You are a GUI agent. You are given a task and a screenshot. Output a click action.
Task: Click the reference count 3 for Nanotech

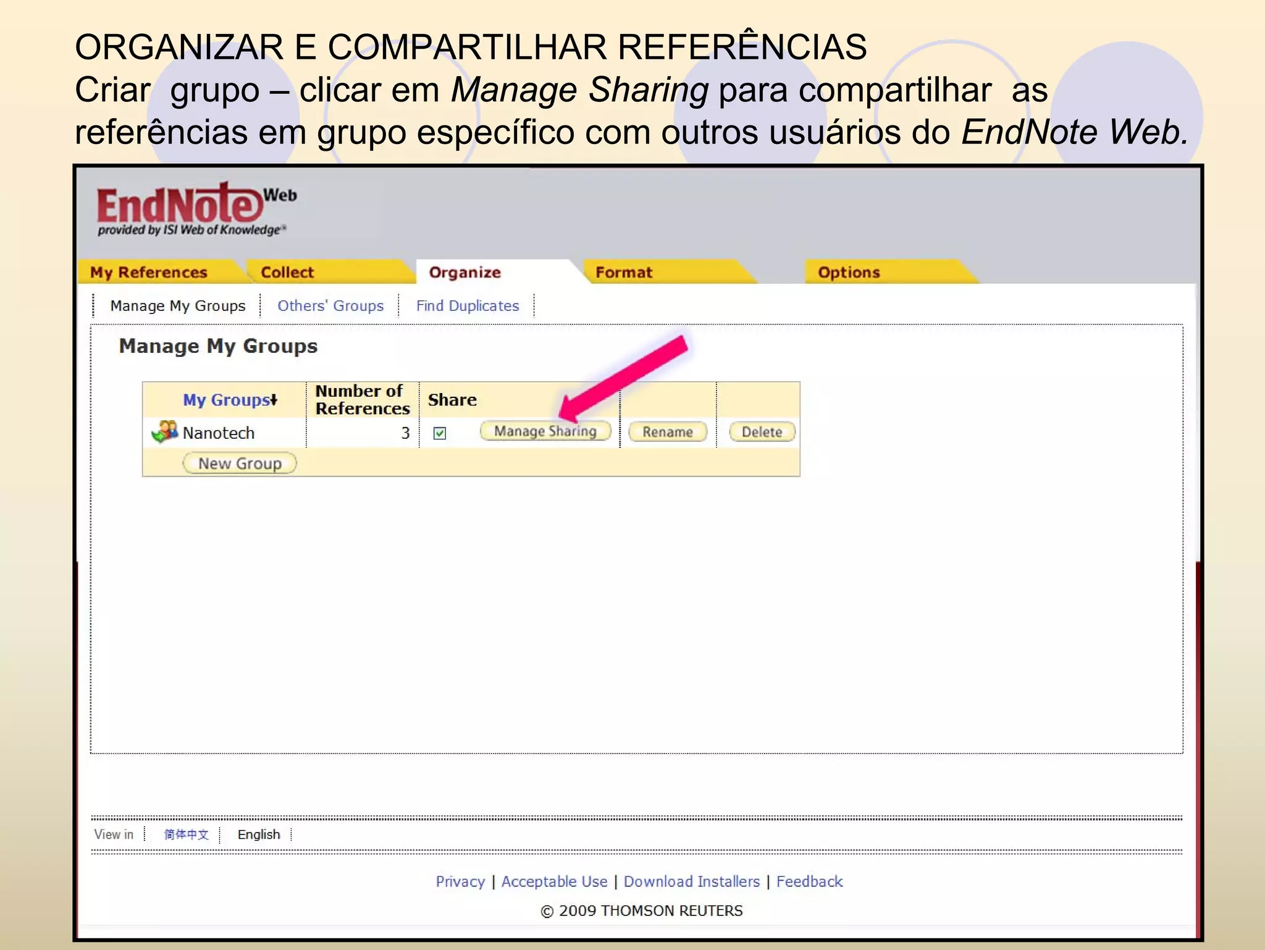(x=405, y=433)
